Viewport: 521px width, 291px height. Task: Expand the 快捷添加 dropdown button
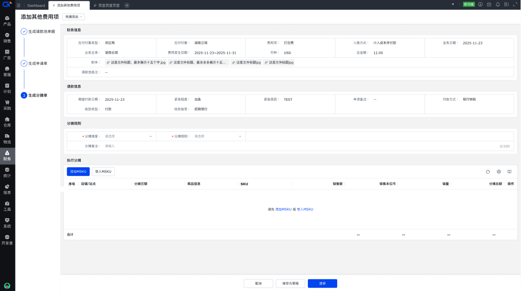pos(73,17)
